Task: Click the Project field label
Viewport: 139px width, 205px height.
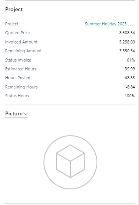Action: tap(12, 24)
